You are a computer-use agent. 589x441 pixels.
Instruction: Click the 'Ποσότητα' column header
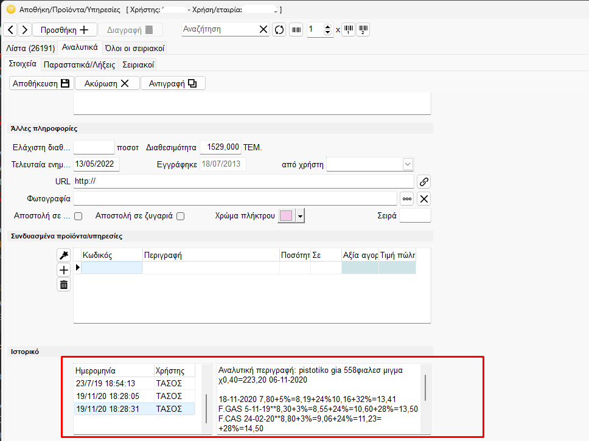click(x=295, y=255)
